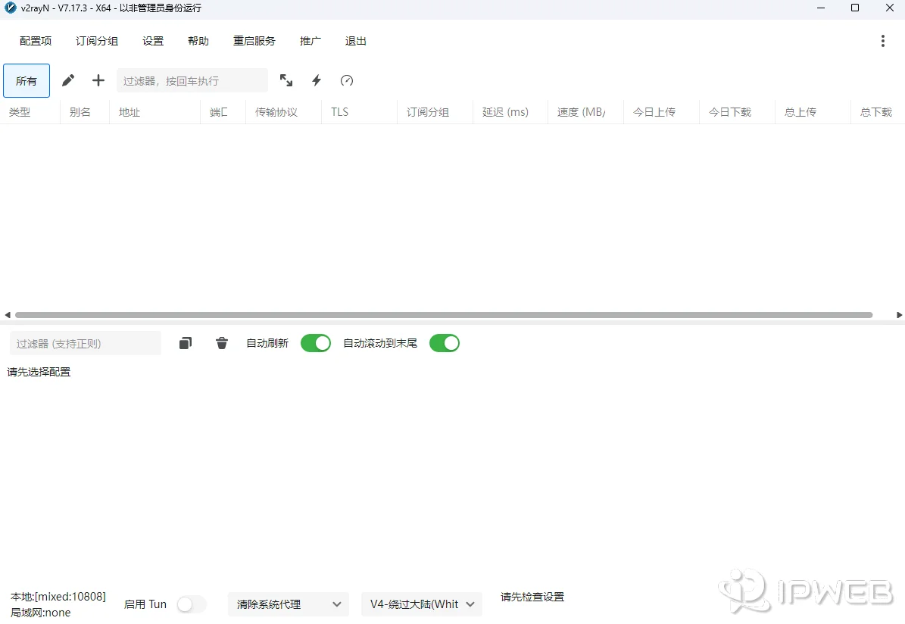Open the 订阅分组 menu
This screenshot has height=624, width=905.
96,41
